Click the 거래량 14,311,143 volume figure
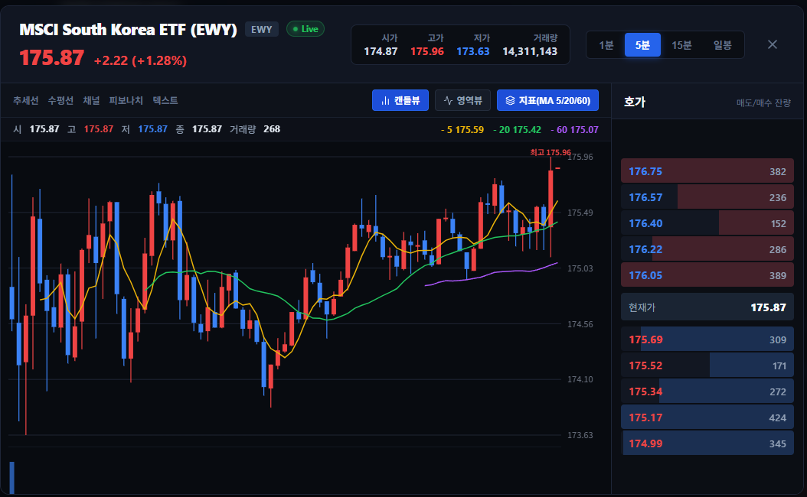 pos(530,51)
